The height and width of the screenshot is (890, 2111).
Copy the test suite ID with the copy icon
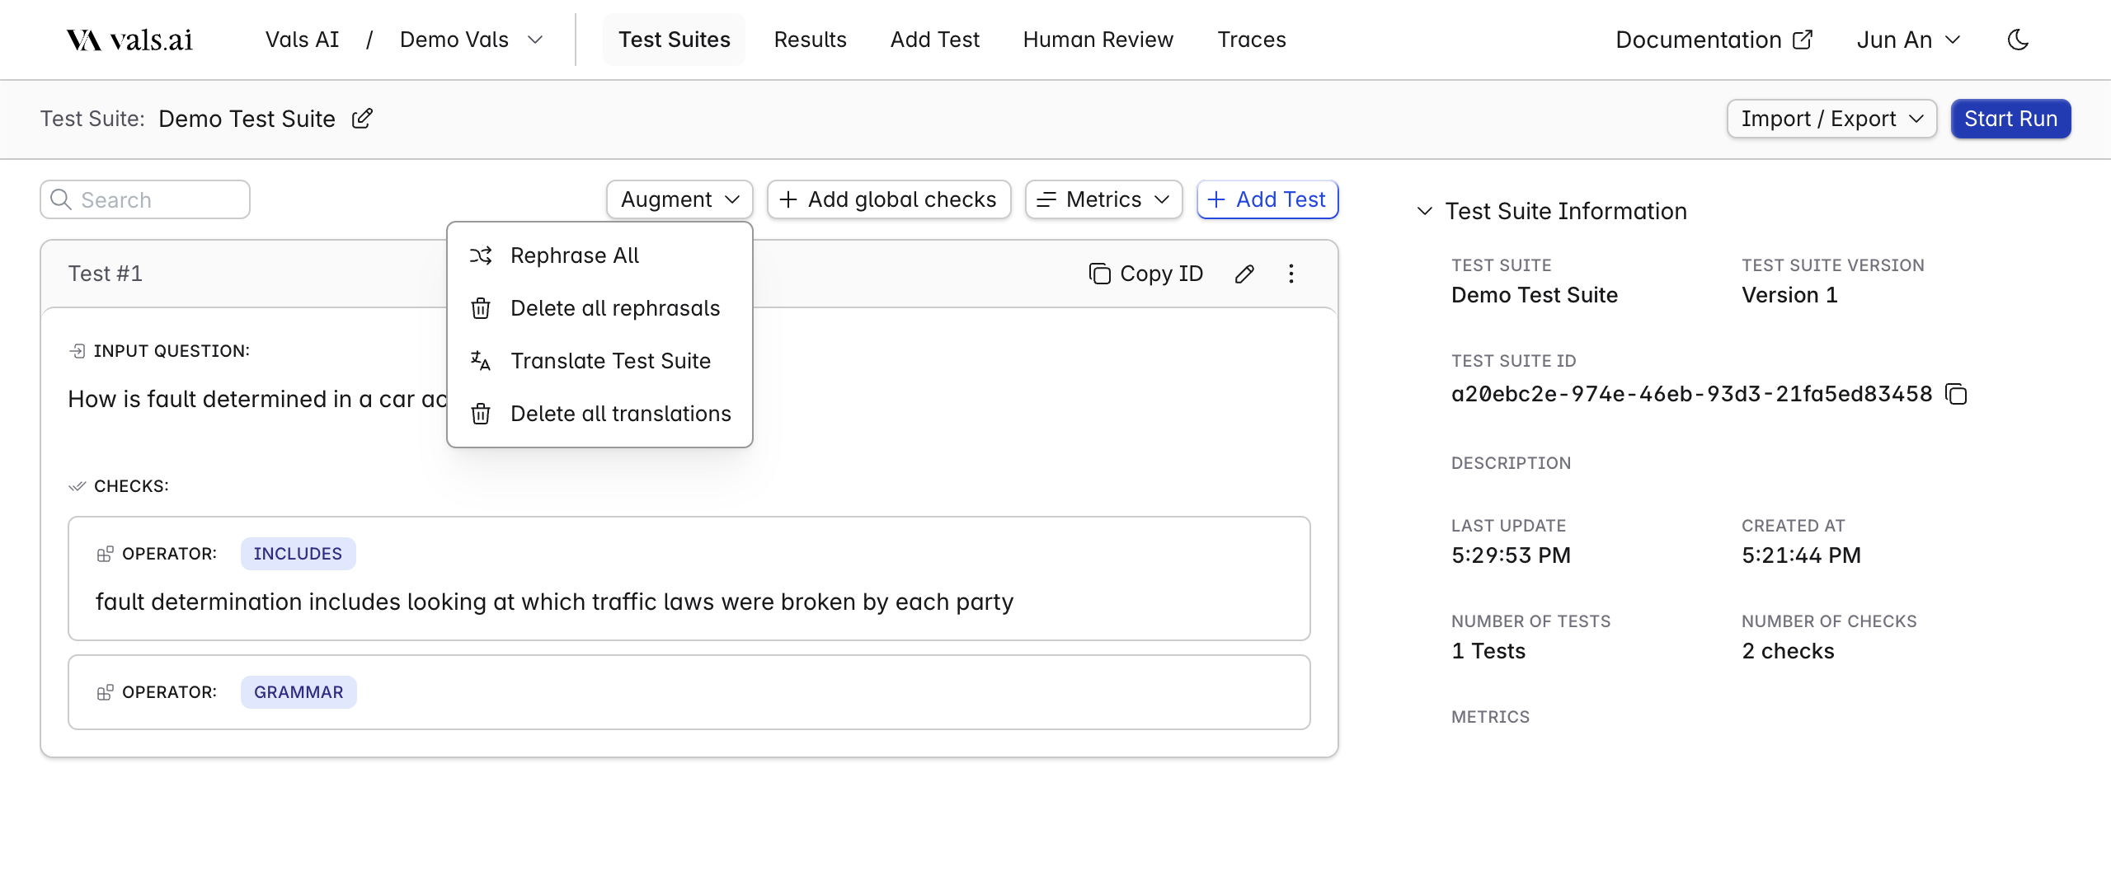tap(1956, 395)
